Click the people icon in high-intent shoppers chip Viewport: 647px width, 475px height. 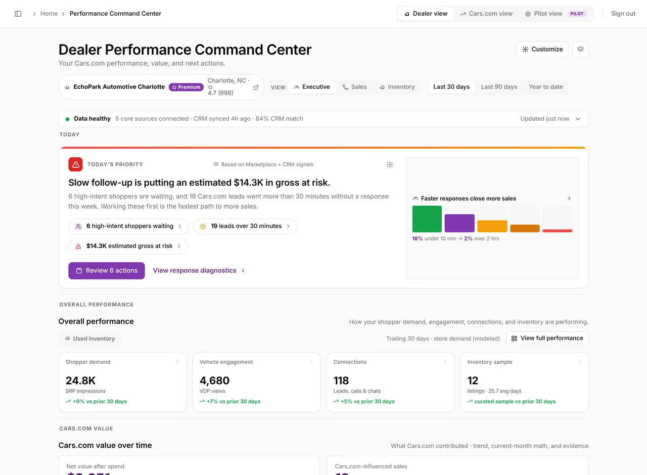[78, 226]
